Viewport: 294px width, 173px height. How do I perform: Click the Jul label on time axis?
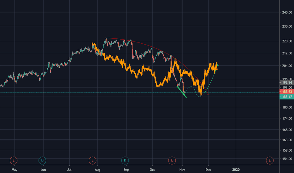pyautogui.click(x=69, y=170)
